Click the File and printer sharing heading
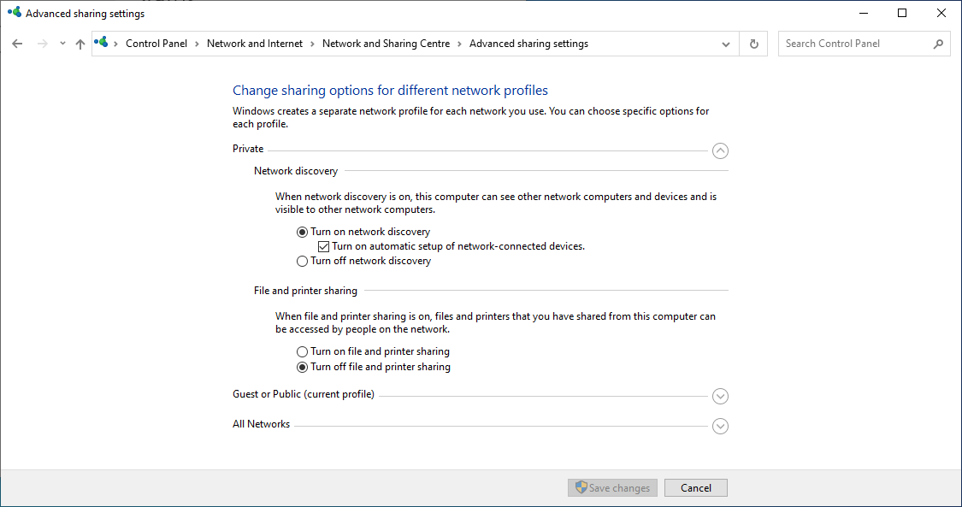 305,291
